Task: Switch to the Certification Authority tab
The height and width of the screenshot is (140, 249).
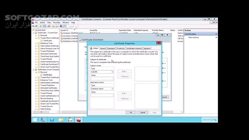Action: point(134,49)
